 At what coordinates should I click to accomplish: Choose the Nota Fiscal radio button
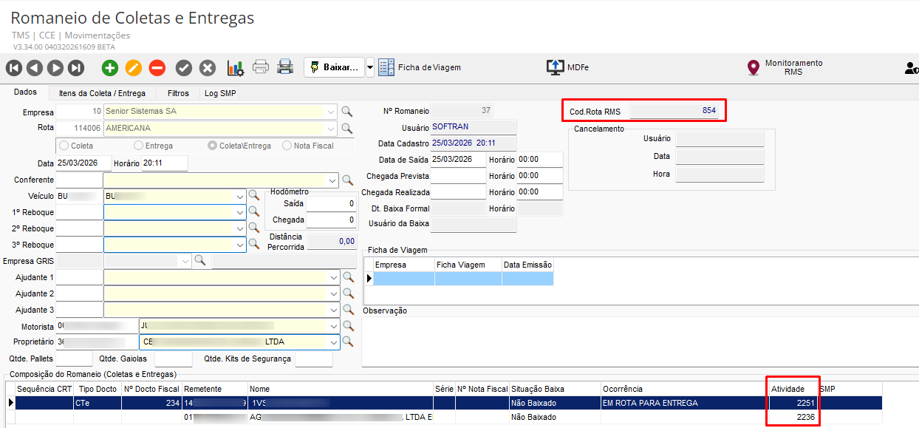coord(287,146)
